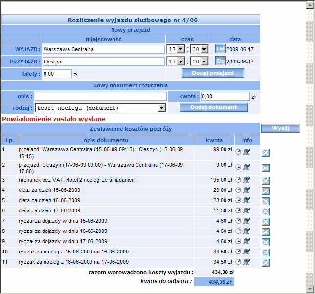Viewport: 315px width, 294px height.
Task: Click 11,50 zł amount in row 6
Action: point(223,211)
